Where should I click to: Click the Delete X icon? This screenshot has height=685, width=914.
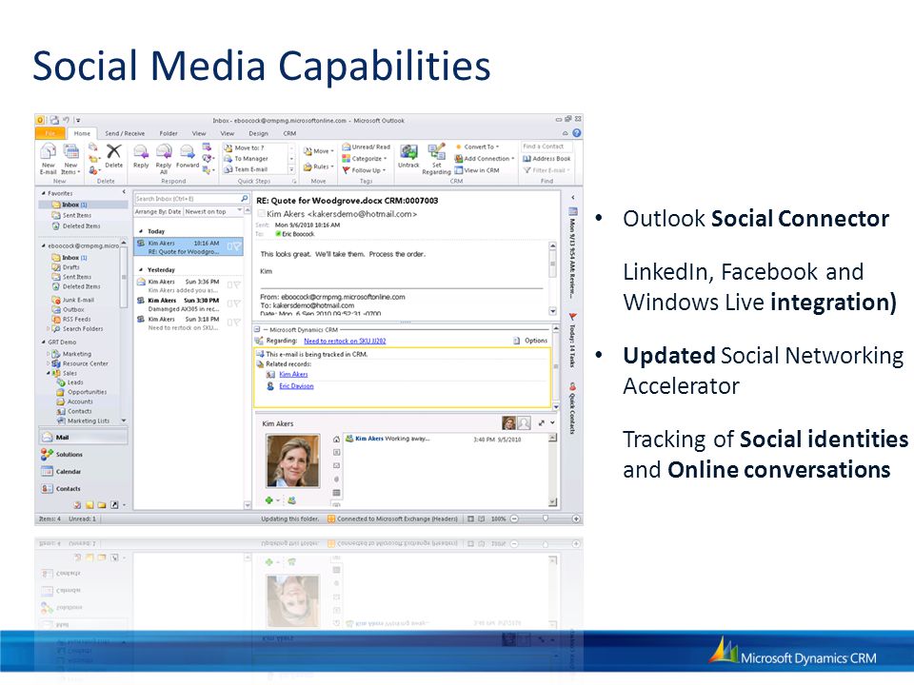(113, 151)
